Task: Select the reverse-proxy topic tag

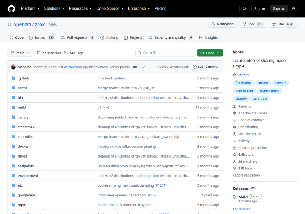Action: (x=269, y=91)
